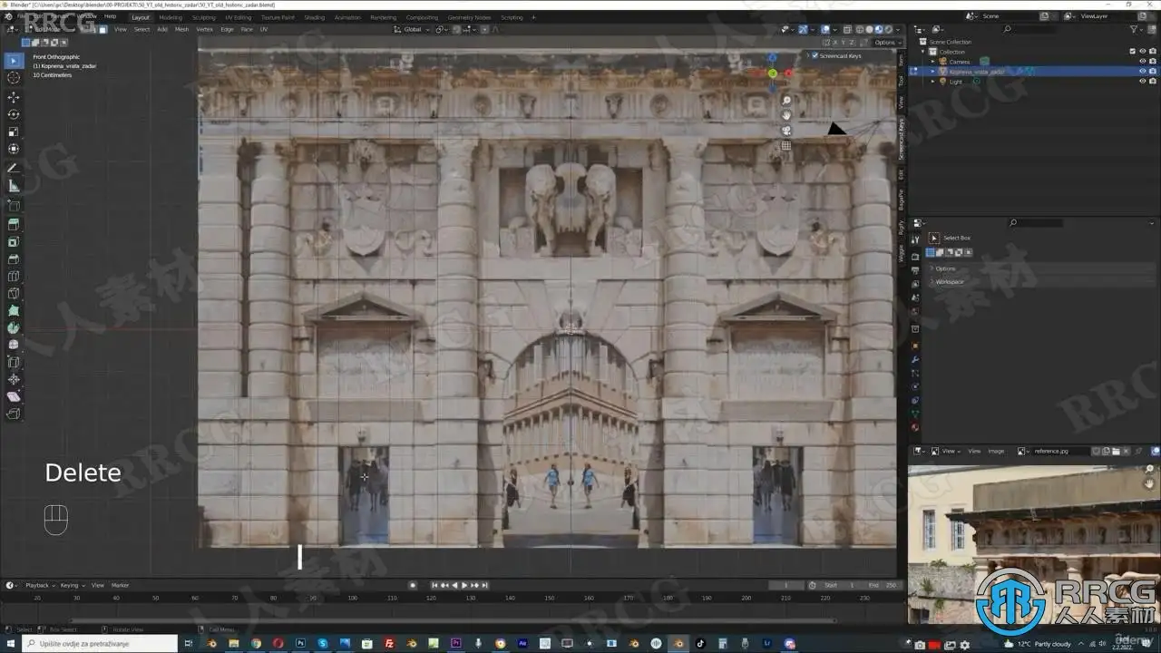Choose the Move tool
1161x653 pixels.
(x=14, y=97)
